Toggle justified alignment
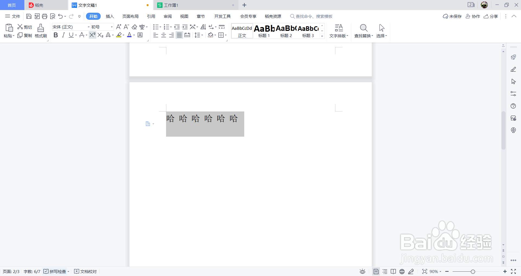521x276 pixels. tap(179, 35)
